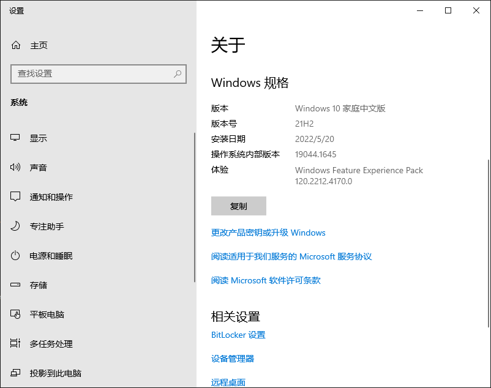Viewport: 491px width, 388px height.
Task: Open BitLocker 设置 link
Action: 238,335
